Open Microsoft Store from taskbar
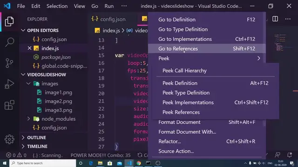The image size is (298, 167). (x=110, y=163)
